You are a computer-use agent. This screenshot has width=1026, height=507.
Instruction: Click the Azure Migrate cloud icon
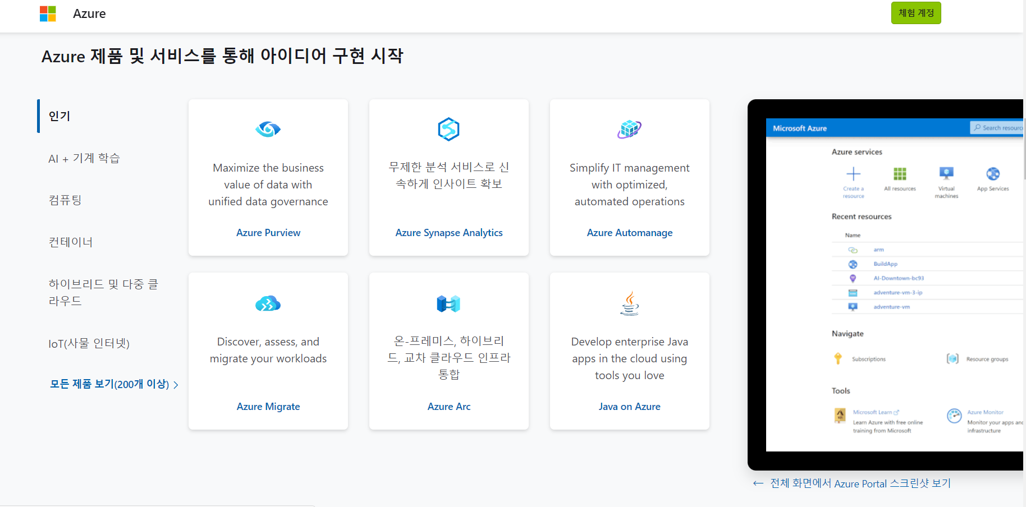coord(268,303)
